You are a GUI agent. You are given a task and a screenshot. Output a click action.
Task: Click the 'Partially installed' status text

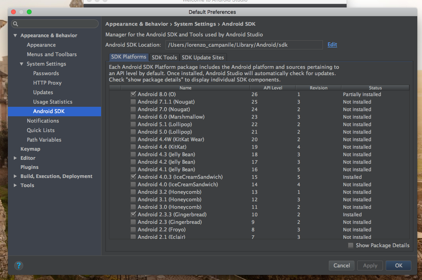point(362,95)
